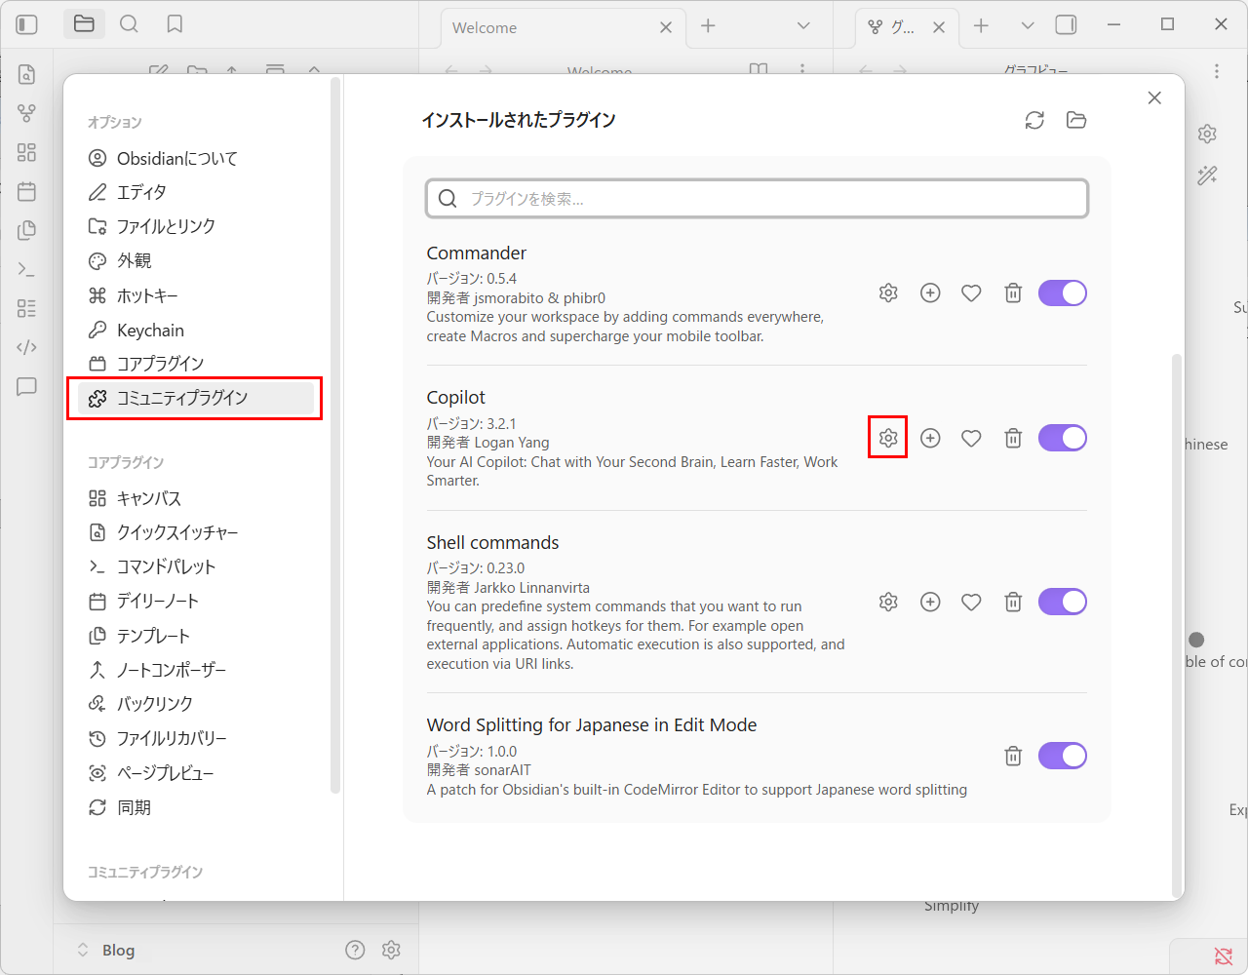This screenshot has height=975, width=1248.
Task: Turn off the Copilot plugin toggle
Action: coord(1062,439)
